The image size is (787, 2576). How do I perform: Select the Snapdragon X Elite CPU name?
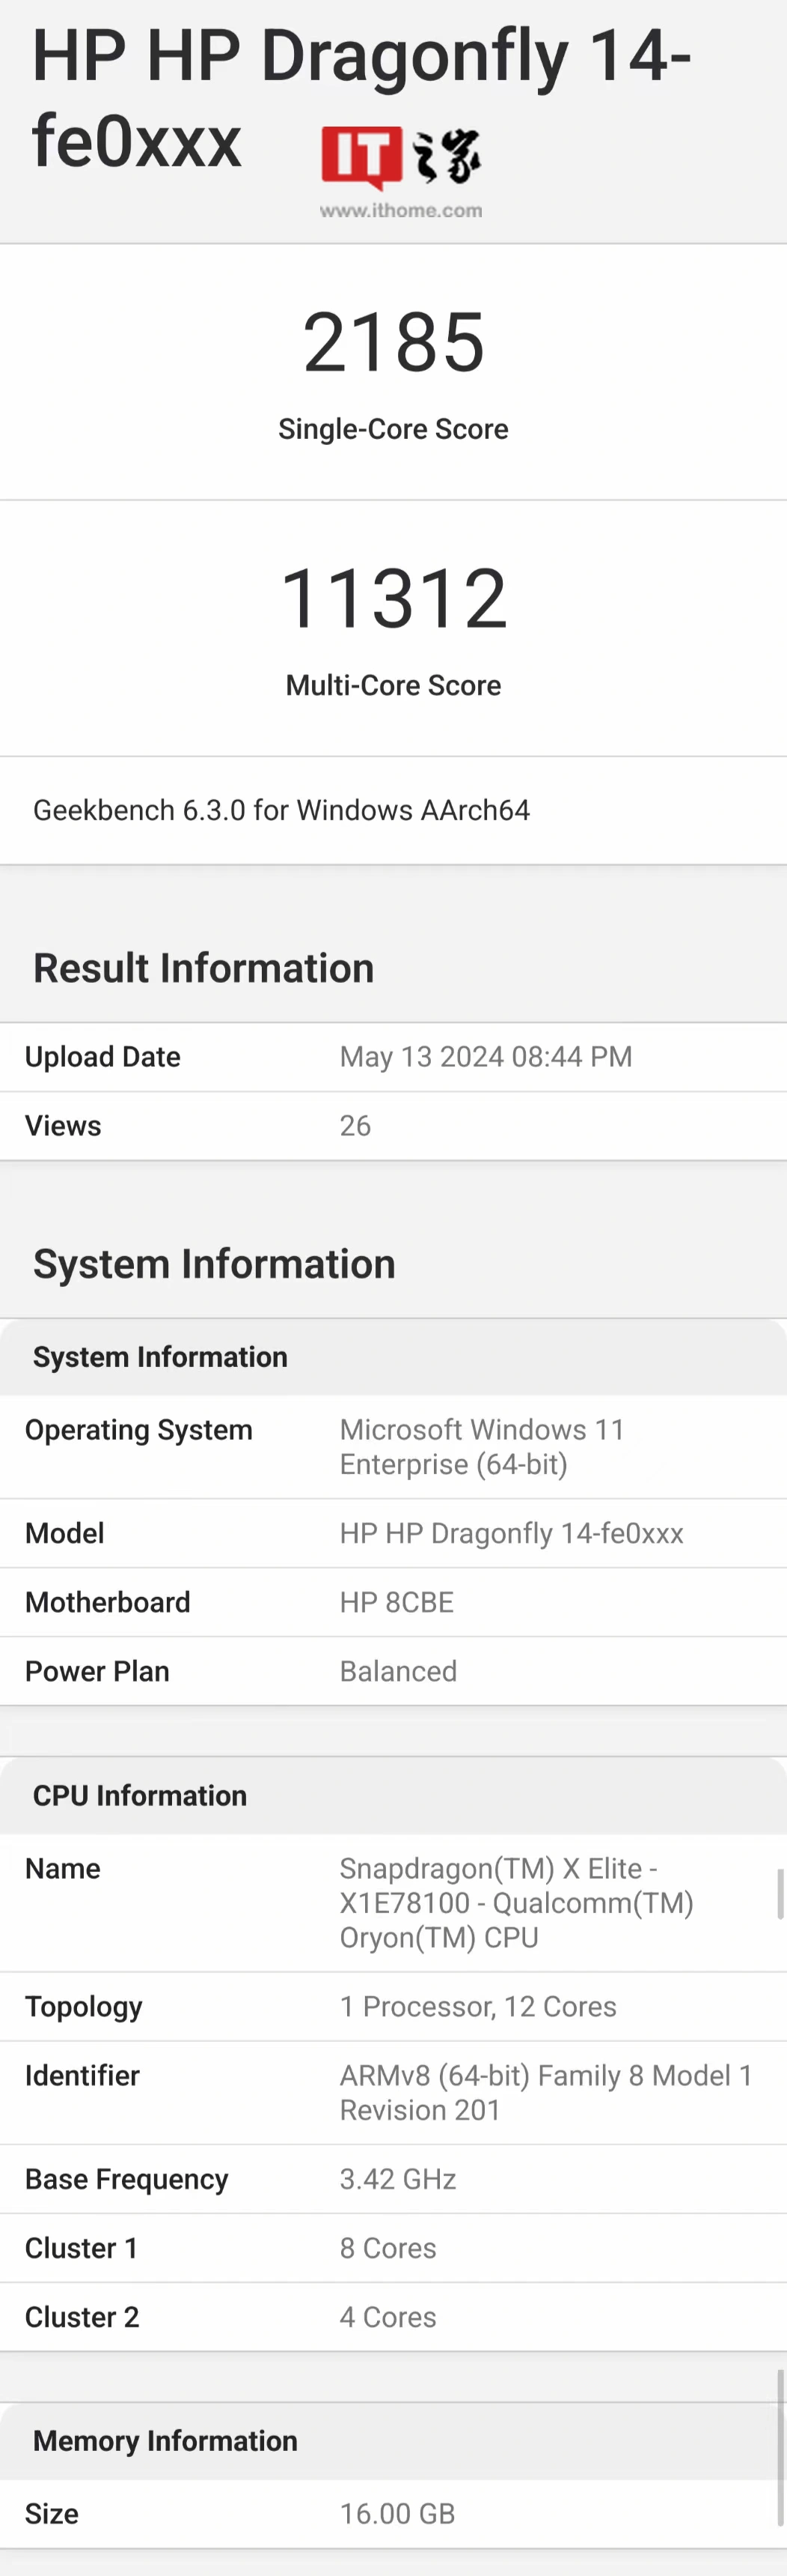[x=515, y=1903]
